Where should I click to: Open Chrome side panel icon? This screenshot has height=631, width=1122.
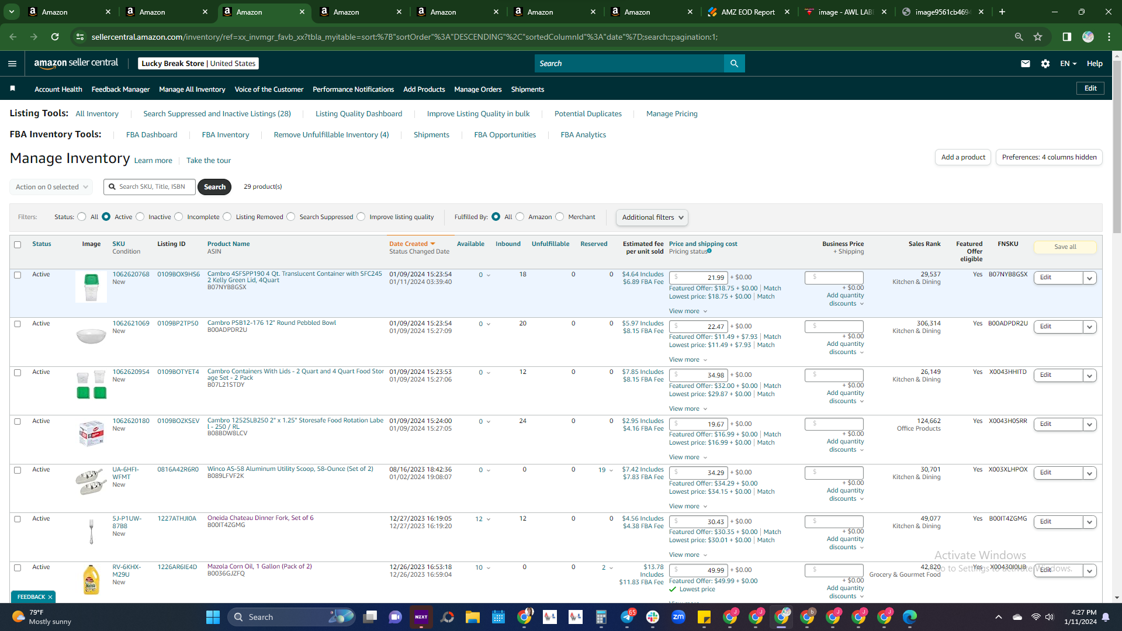pos(1067,37)
